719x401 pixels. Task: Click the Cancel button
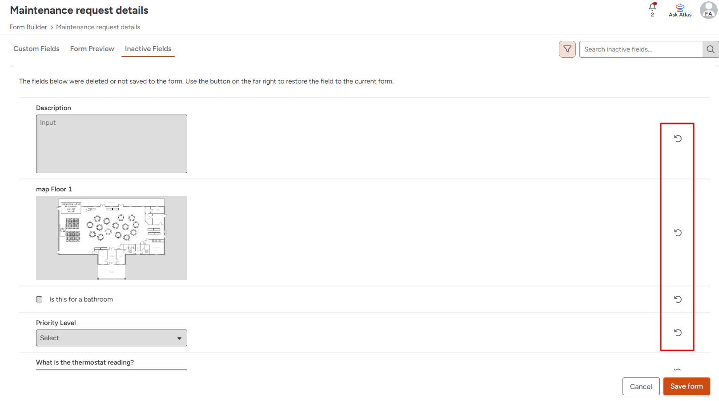pyautogui.click(x=641, y=386)
